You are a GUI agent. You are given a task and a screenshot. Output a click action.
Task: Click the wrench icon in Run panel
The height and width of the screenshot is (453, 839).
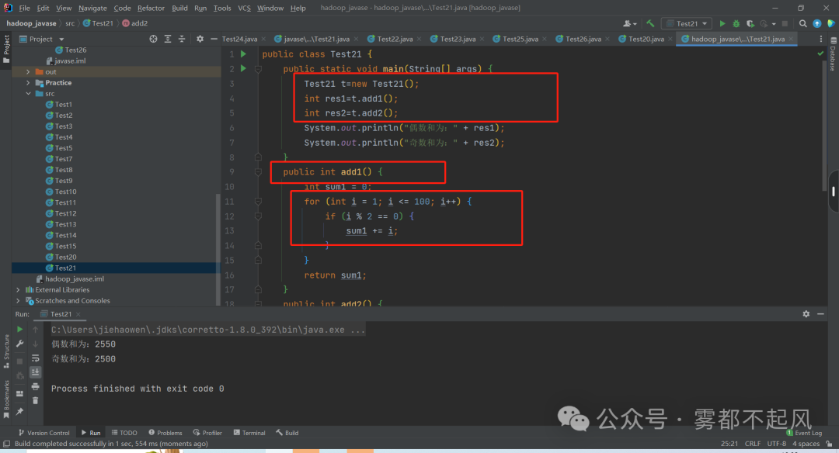(19, 344)
